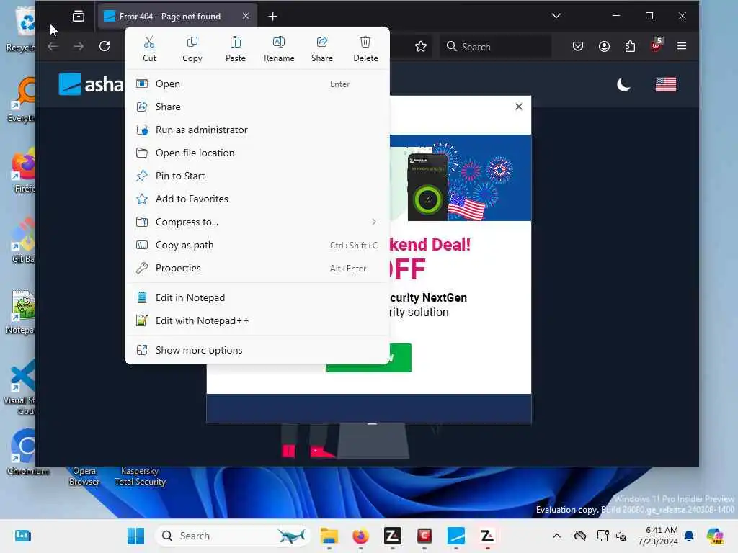Screen dimensions: 738x553
Task: Open the 6:41 AM clock and date
Action: [658, 536]
